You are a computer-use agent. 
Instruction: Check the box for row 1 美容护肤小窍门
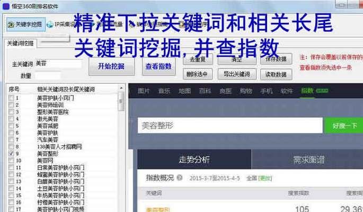(x=11, y=98)
